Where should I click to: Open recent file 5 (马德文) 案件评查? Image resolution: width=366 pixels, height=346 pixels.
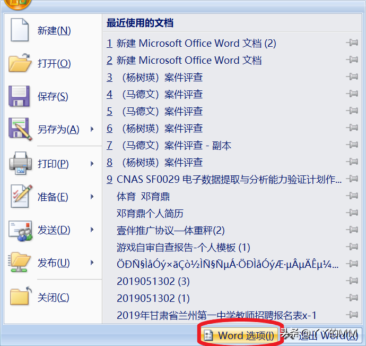(x=154, y=112)
